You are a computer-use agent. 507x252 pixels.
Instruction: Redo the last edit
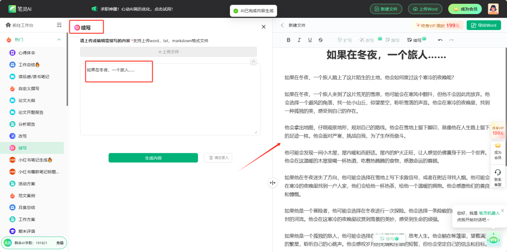click(x=451, y=40)
